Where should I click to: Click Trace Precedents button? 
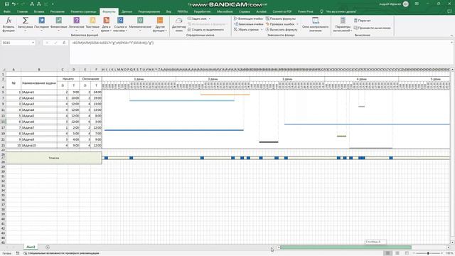(248, 18)
